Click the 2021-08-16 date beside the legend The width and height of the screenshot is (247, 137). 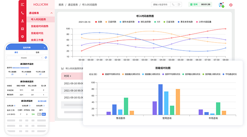pos(84,22)
